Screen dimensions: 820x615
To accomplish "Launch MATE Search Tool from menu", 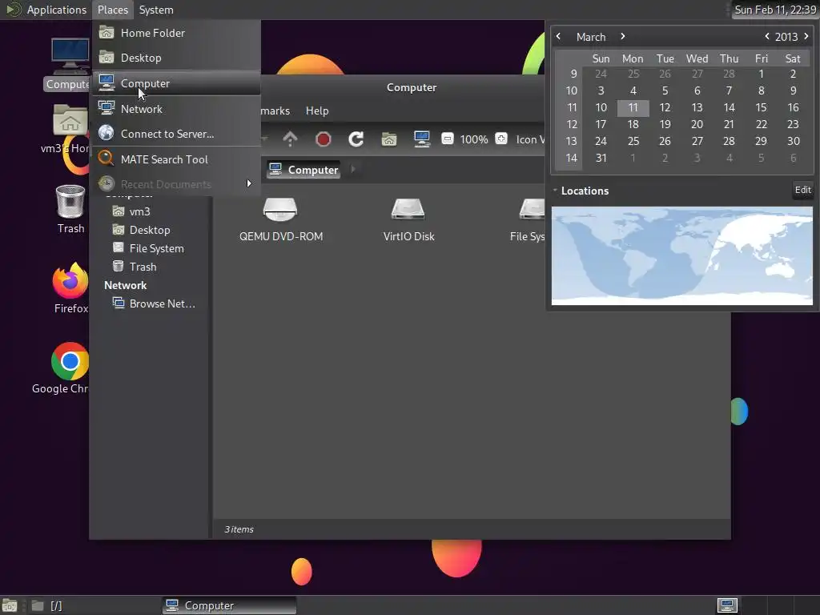I will tap(176, 159).
